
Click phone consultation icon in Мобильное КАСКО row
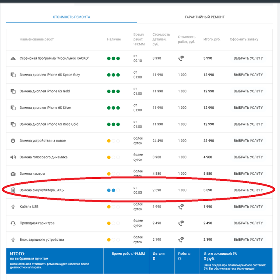[181, 58]
